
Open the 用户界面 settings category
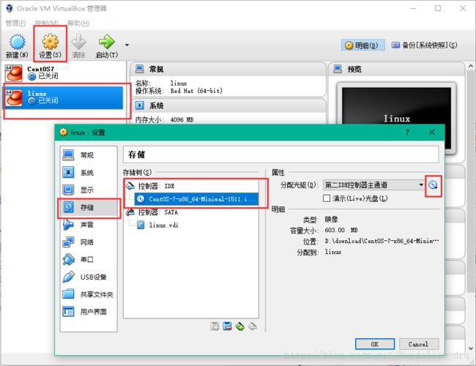(x=89, y=312)
